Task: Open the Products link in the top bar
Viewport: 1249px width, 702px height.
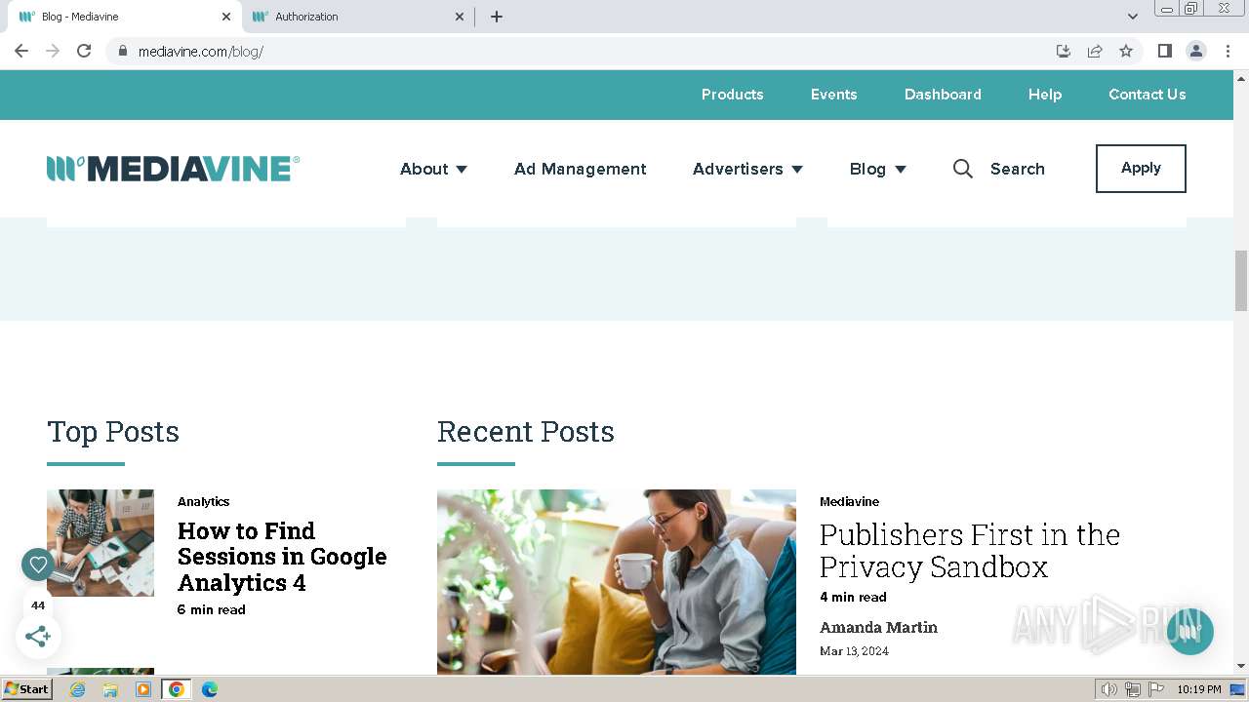Action: [732, 95]
